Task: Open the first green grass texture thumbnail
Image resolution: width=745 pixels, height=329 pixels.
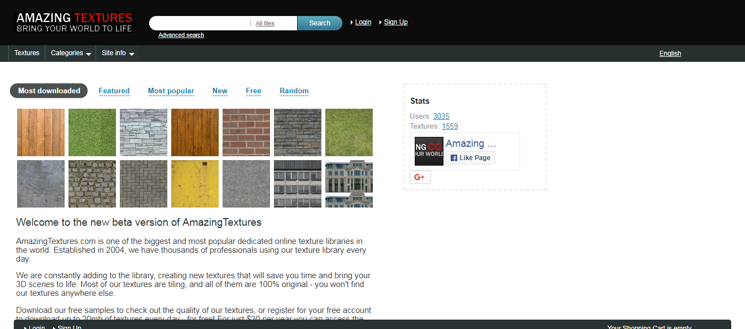Action: coord(92,132)
